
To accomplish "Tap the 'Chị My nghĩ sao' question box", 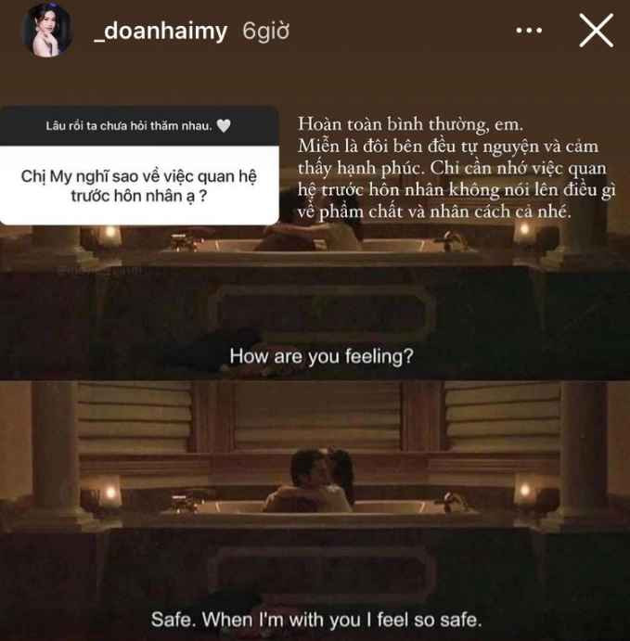I will (x=139, y=186).
